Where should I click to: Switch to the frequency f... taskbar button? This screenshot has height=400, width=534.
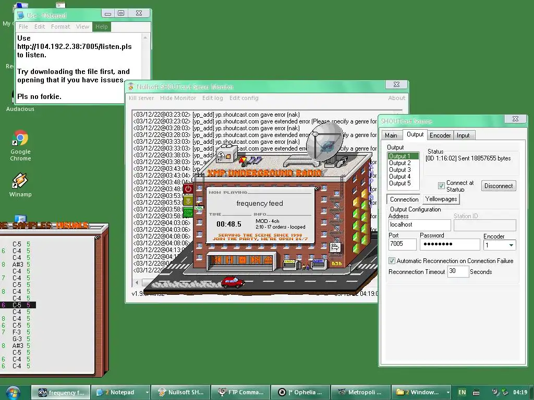pos(61,393)
